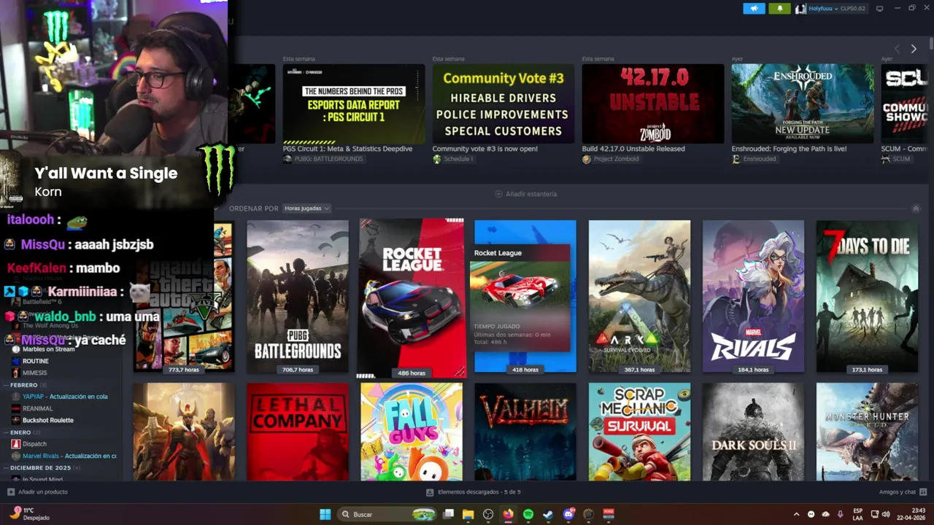Screen dimensions: 934x525
Task: Open Firefox from taskbar
Action: tap(508, 514)
